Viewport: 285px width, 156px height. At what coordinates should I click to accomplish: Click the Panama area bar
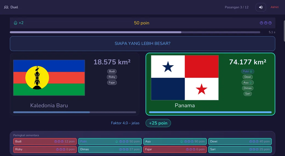click(210, 112)
